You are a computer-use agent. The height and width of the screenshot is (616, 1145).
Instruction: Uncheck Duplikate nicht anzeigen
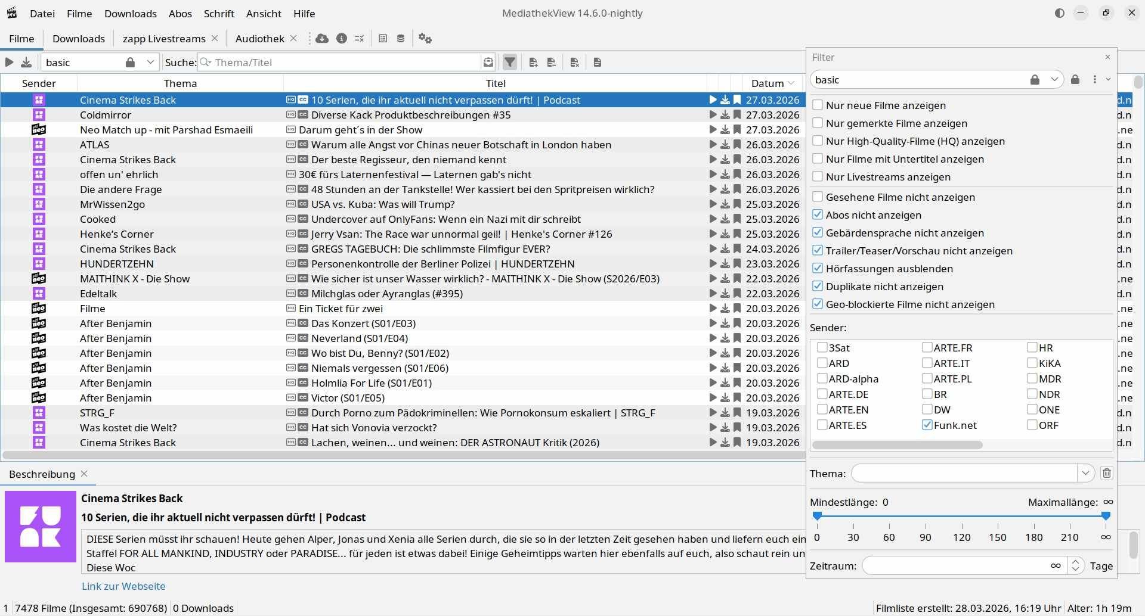tap(818, 287)
